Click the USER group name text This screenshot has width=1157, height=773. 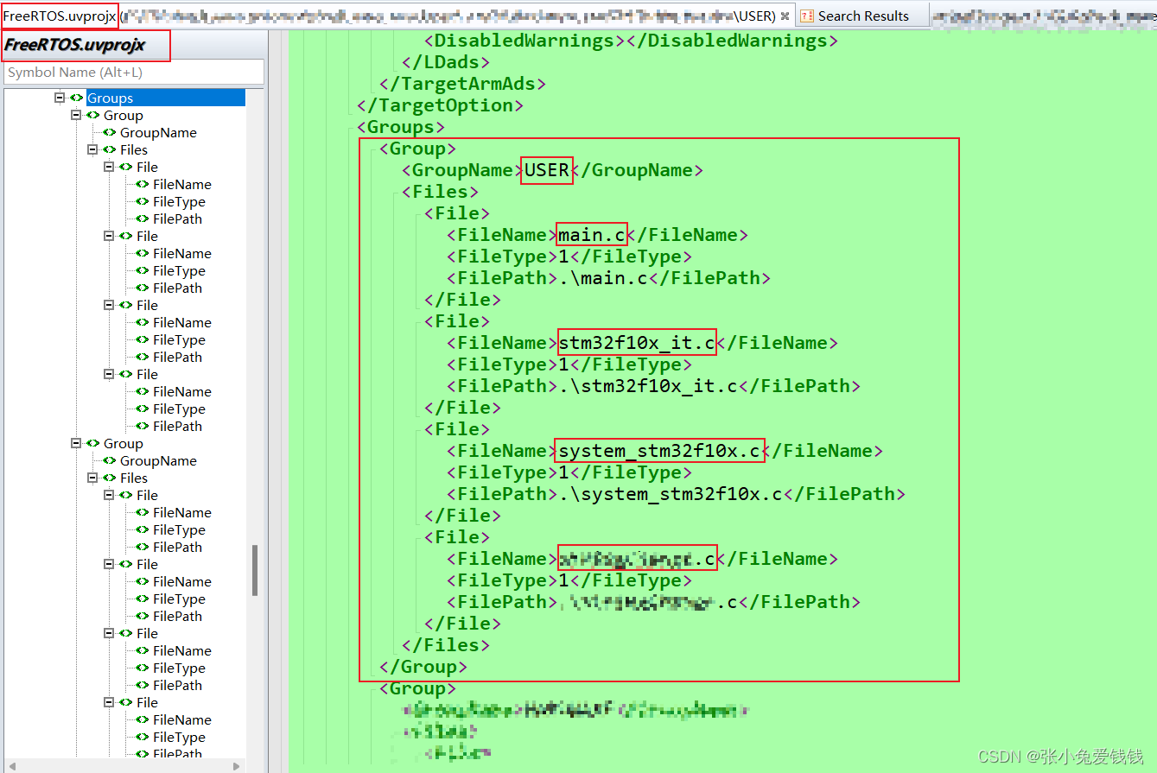coord(547,170)
